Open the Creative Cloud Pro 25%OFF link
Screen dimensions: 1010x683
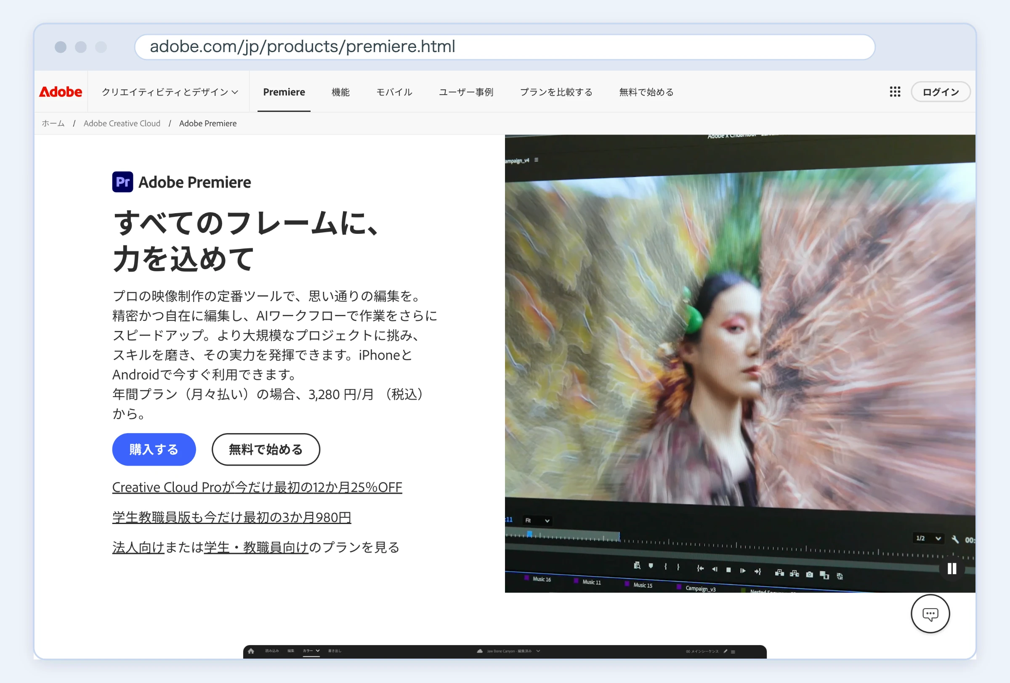coord(257,487)
